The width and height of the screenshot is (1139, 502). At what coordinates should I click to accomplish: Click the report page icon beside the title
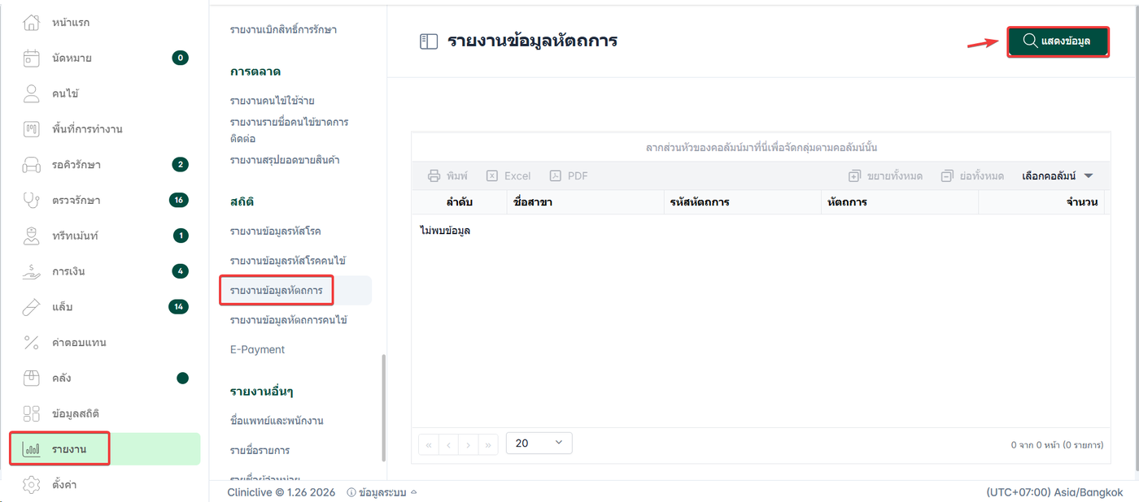[429, 41]
